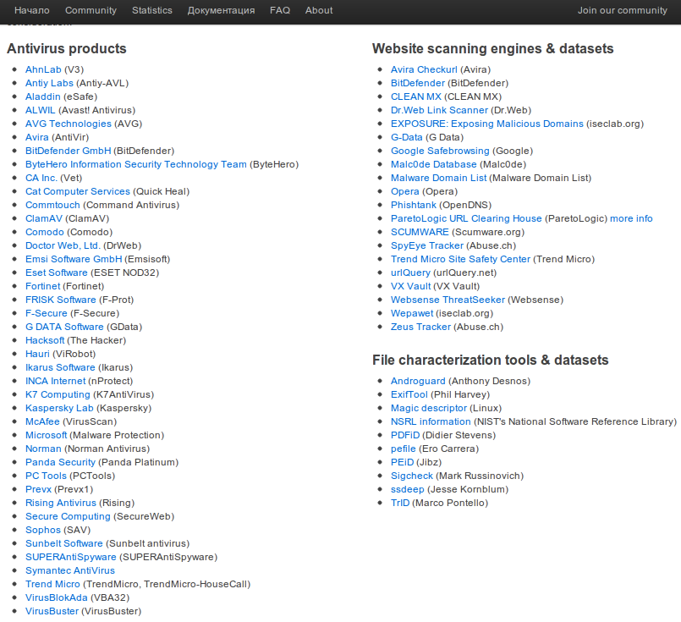This screenshot has width=681, height=622.
Task: Click Join our community link
Action: 622,10
